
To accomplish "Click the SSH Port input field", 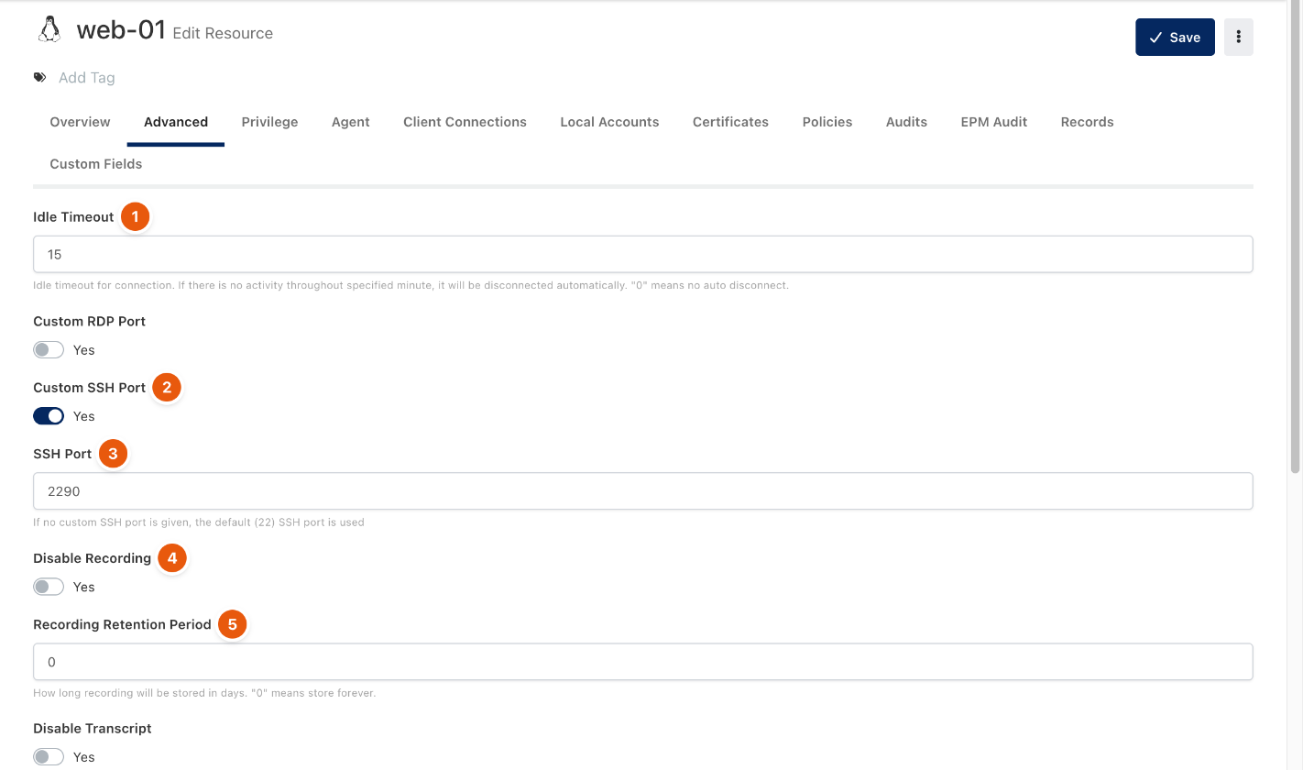I will pos(642,491).
